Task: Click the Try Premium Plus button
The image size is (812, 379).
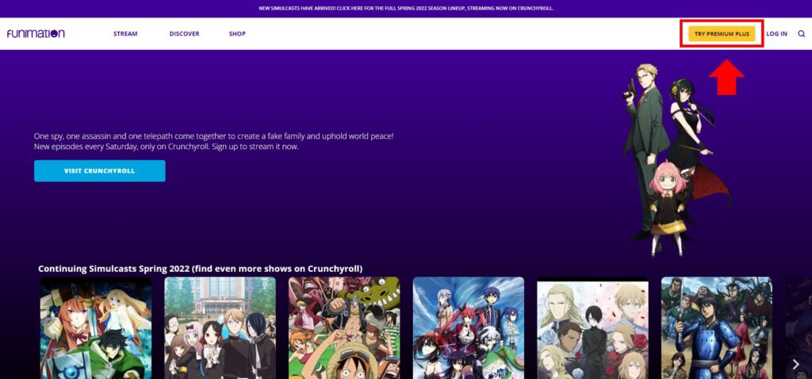Action: click(722, 34)
